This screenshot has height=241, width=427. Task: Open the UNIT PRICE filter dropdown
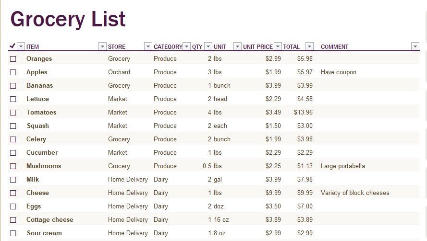click(x=278, y=46)
